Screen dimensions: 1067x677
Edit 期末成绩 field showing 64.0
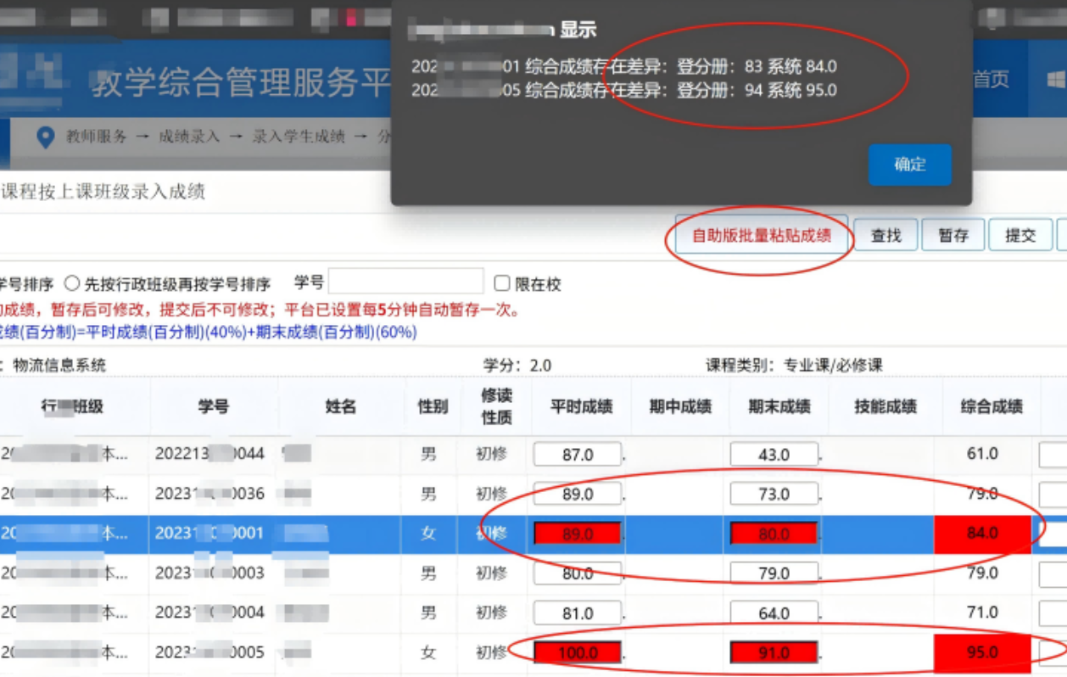pos(774,613)
